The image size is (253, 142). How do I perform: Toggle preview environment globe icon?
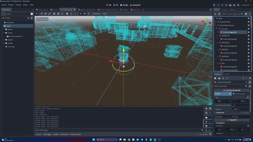point(85,14)
